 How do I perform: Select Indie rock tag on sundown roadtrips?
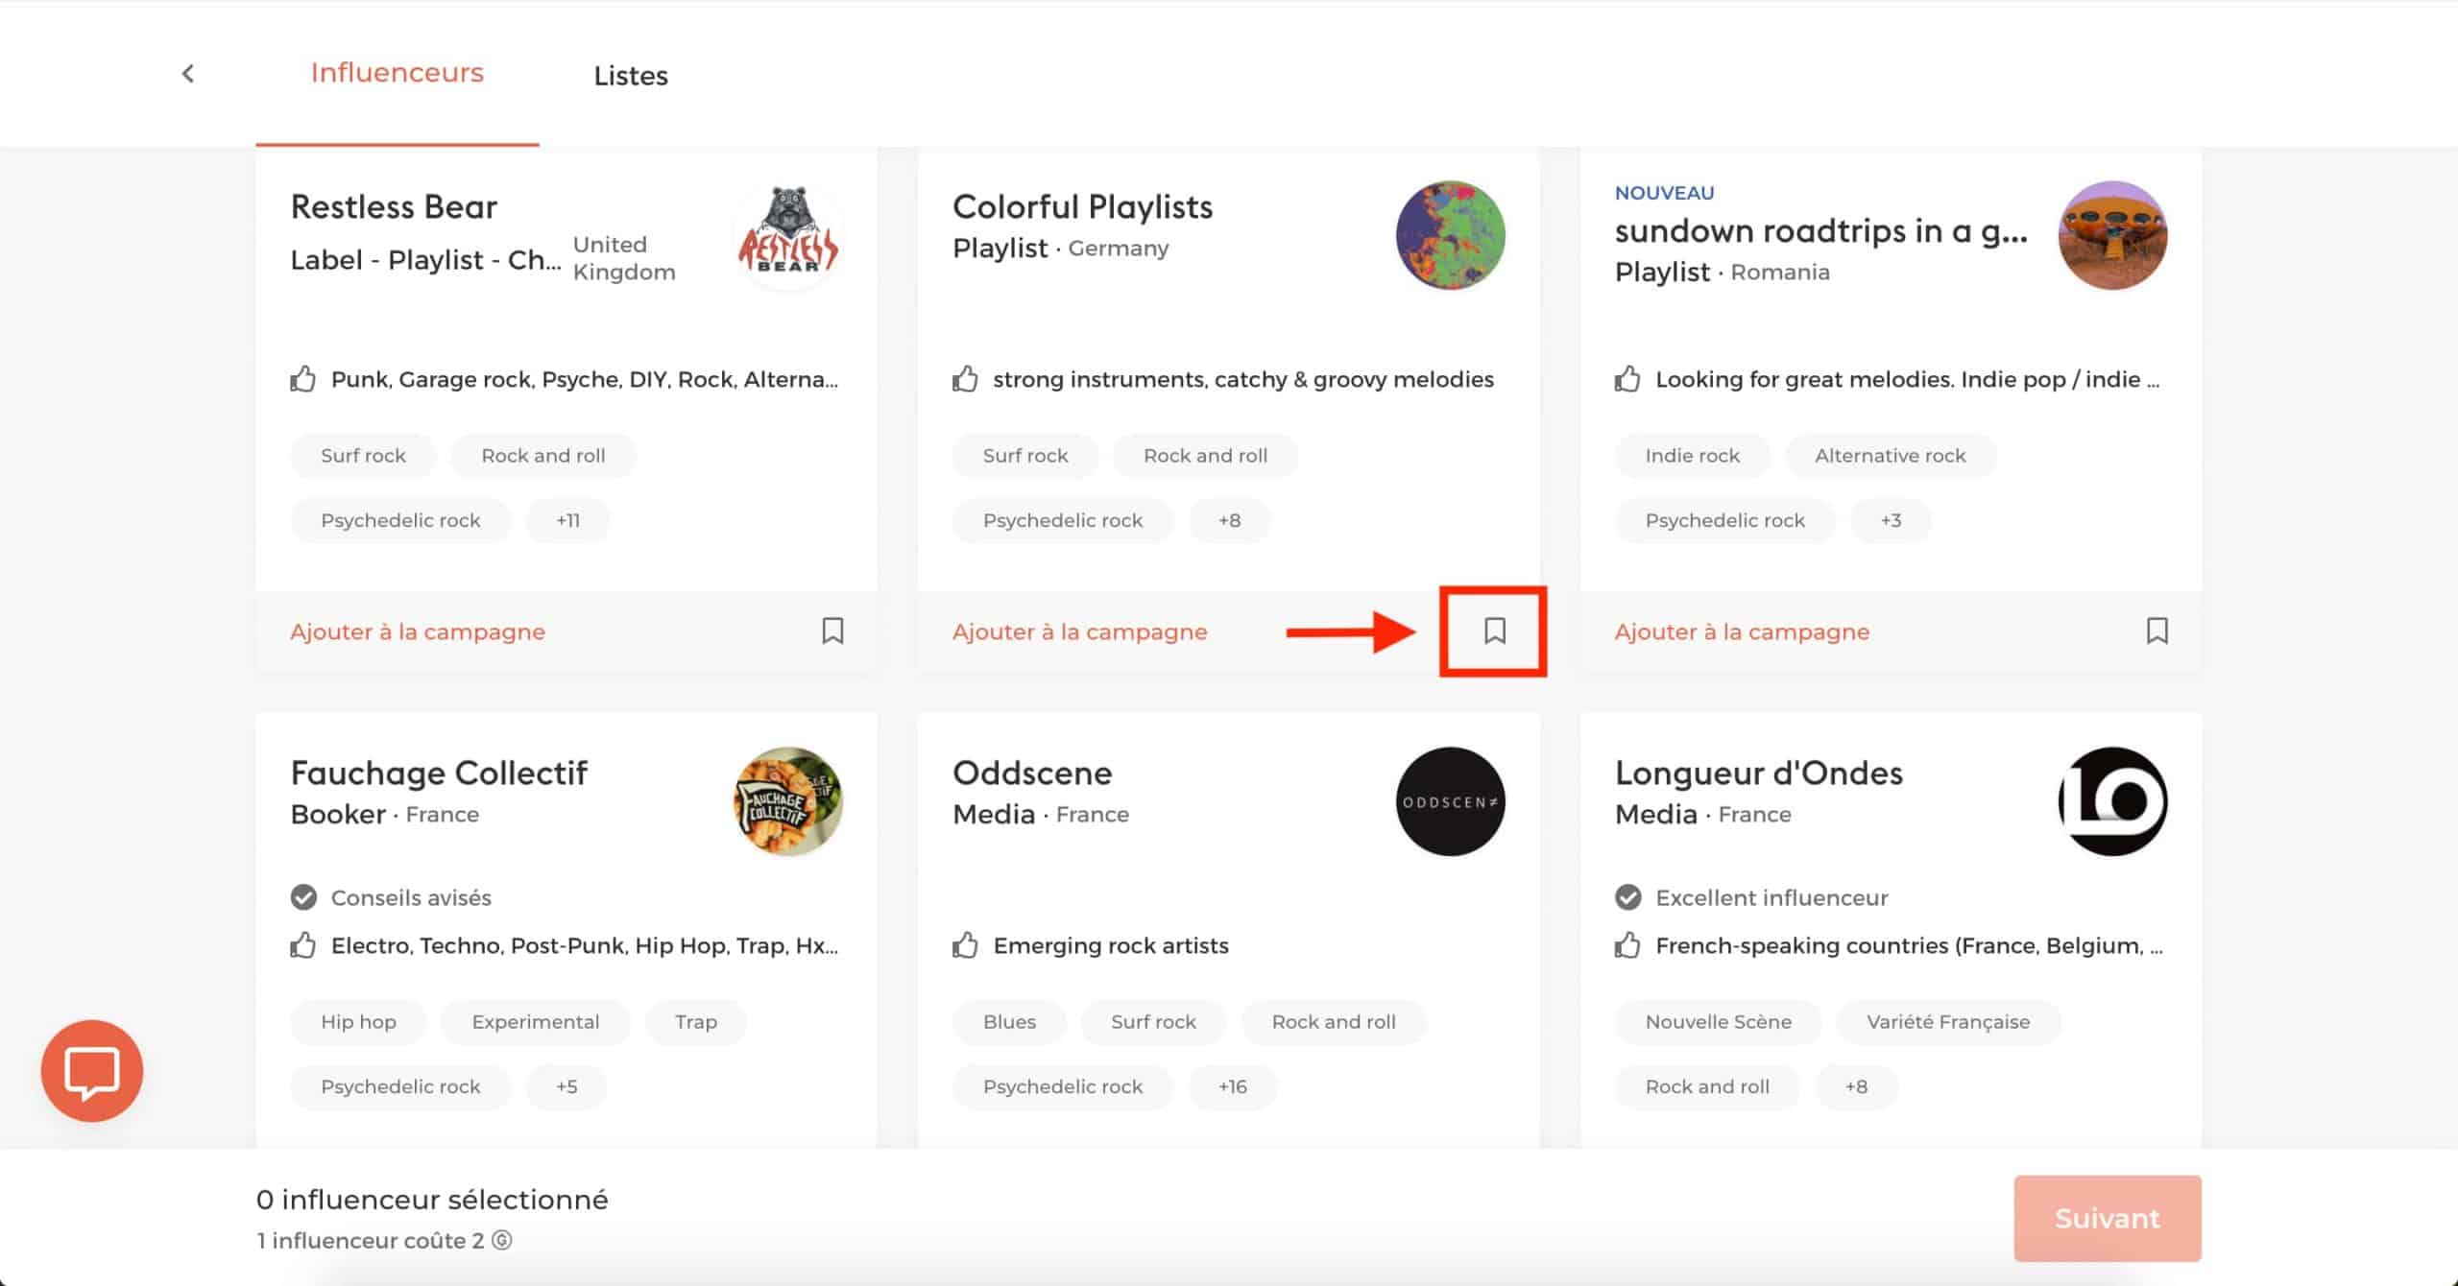(1693, 456)
